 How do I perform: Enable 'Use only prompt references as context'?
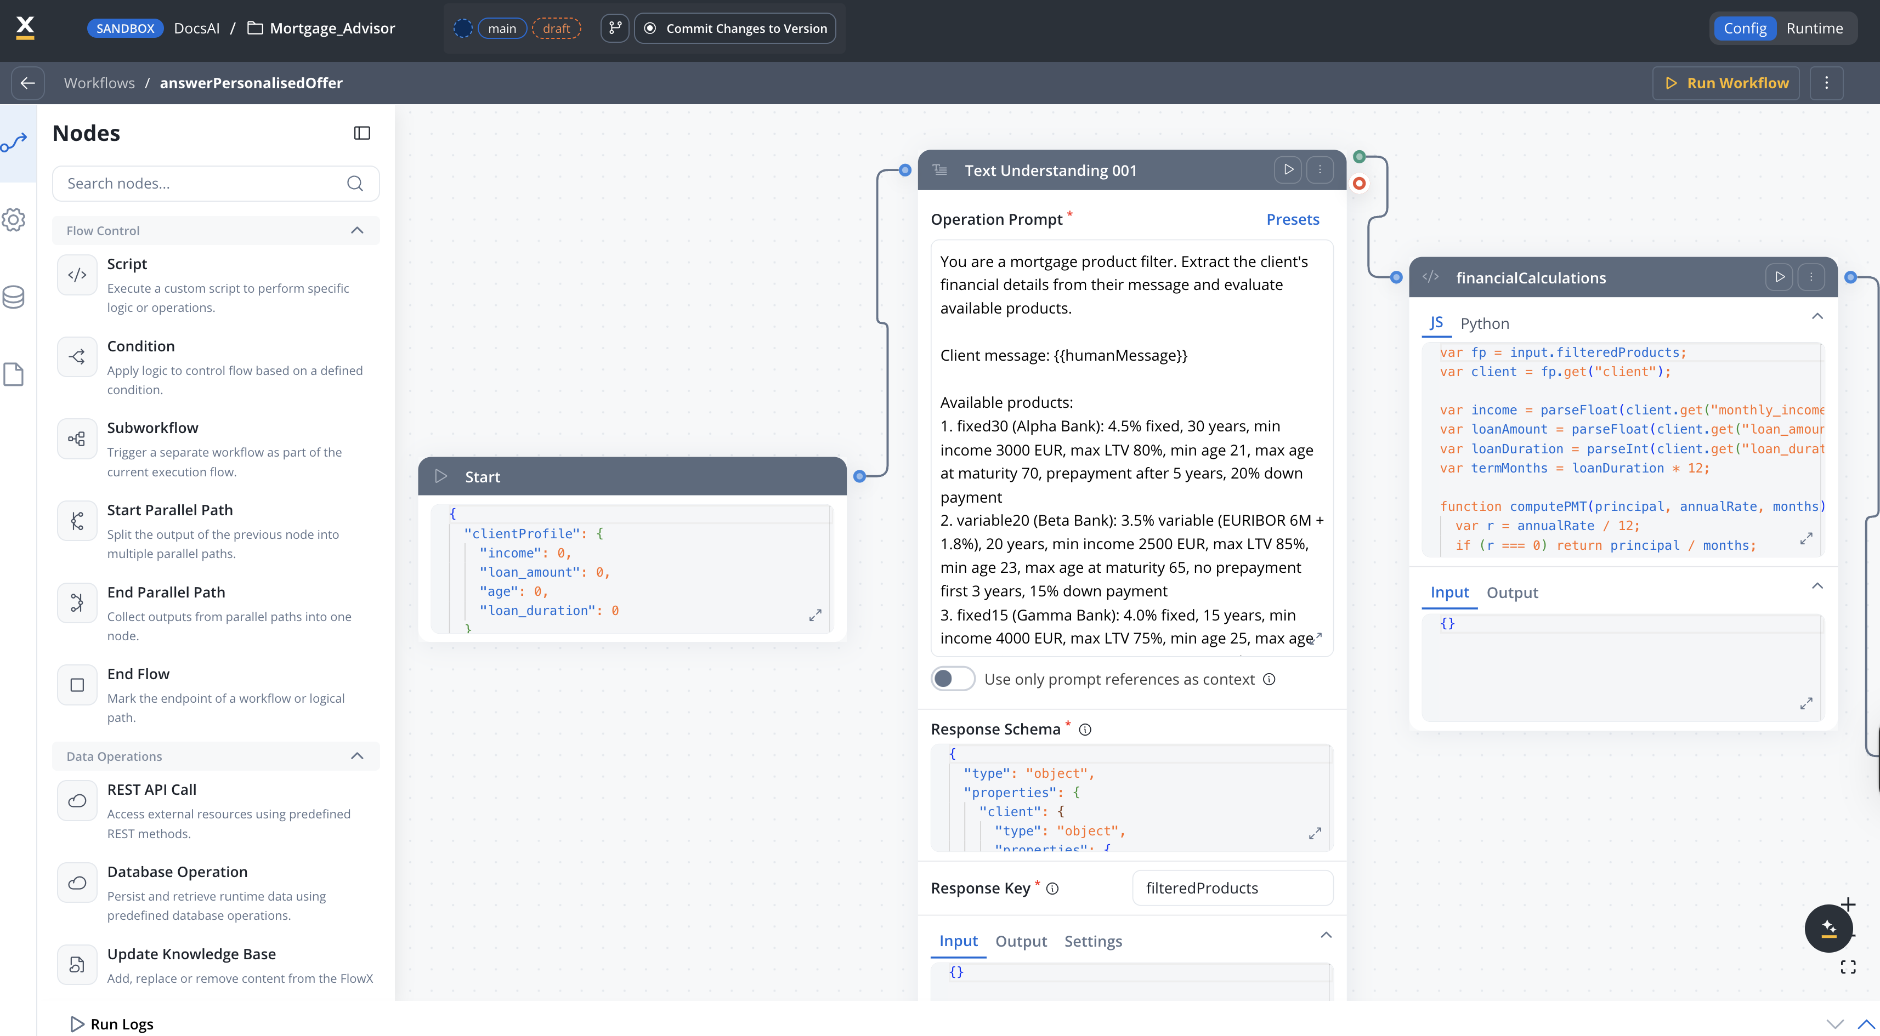coord(953,679)
